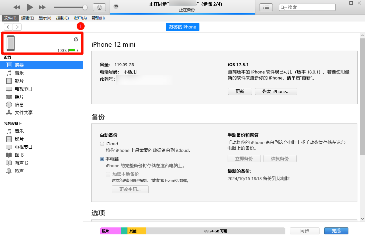
Task: Click the sync status icon beside progress text
Action: (116, 7)
